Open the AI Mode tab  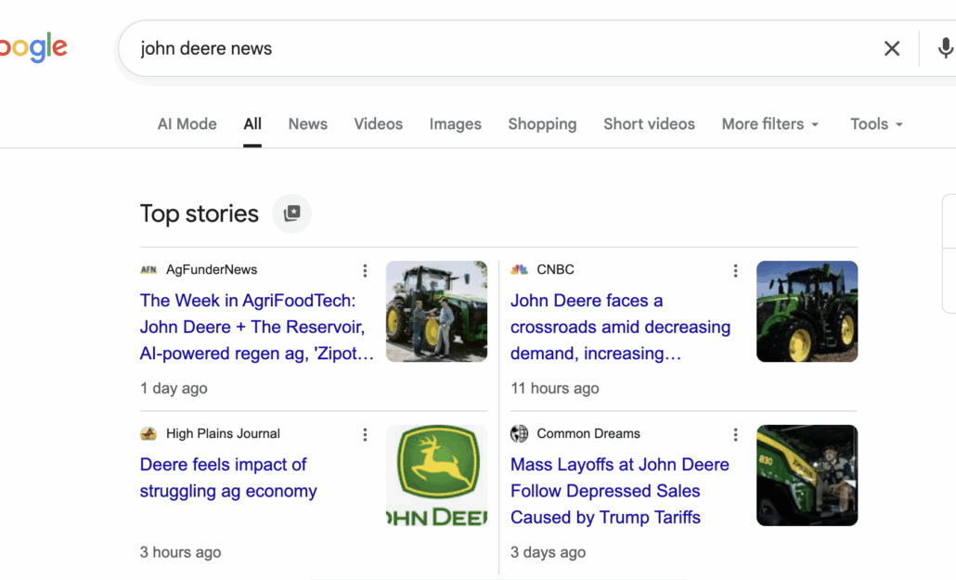coord(187,124)
